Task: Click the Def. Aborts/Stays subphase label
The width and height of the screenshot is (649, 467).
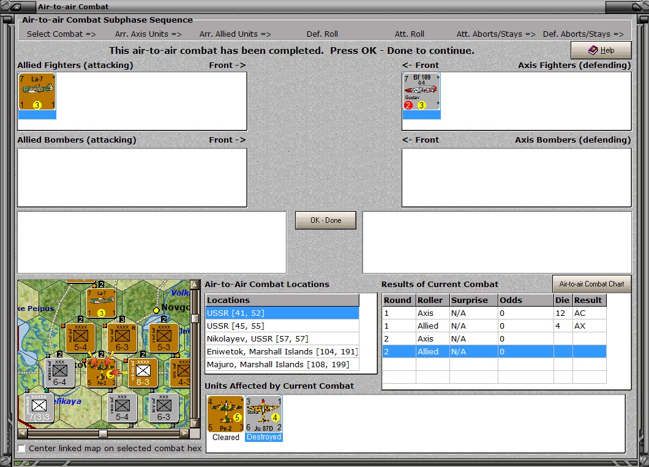Action: (583, 34)
